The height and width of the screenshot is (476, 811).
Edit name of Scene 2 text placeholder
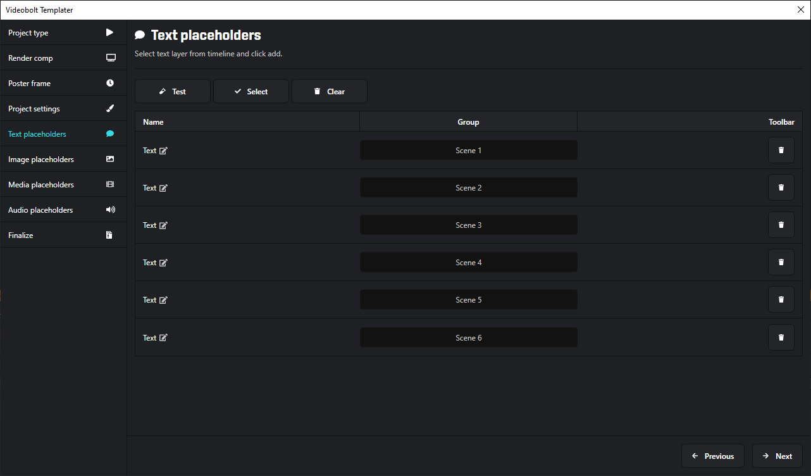tap(164, 188)
